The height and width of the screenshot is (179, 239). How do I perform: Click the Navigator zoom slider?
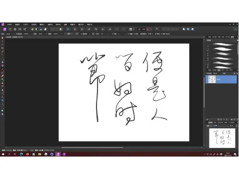pos(221,126)
